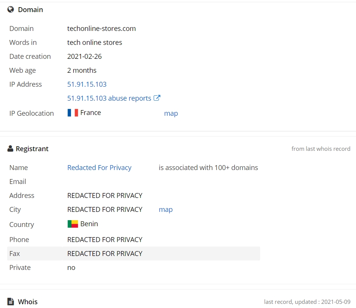Click the document icon beside Whois heading
The image size is (356, 308).
(11, 302)
